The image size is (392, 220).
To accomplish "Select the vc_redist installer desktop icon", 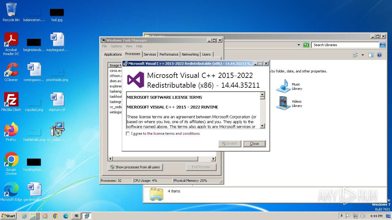I will coord(57,132).
